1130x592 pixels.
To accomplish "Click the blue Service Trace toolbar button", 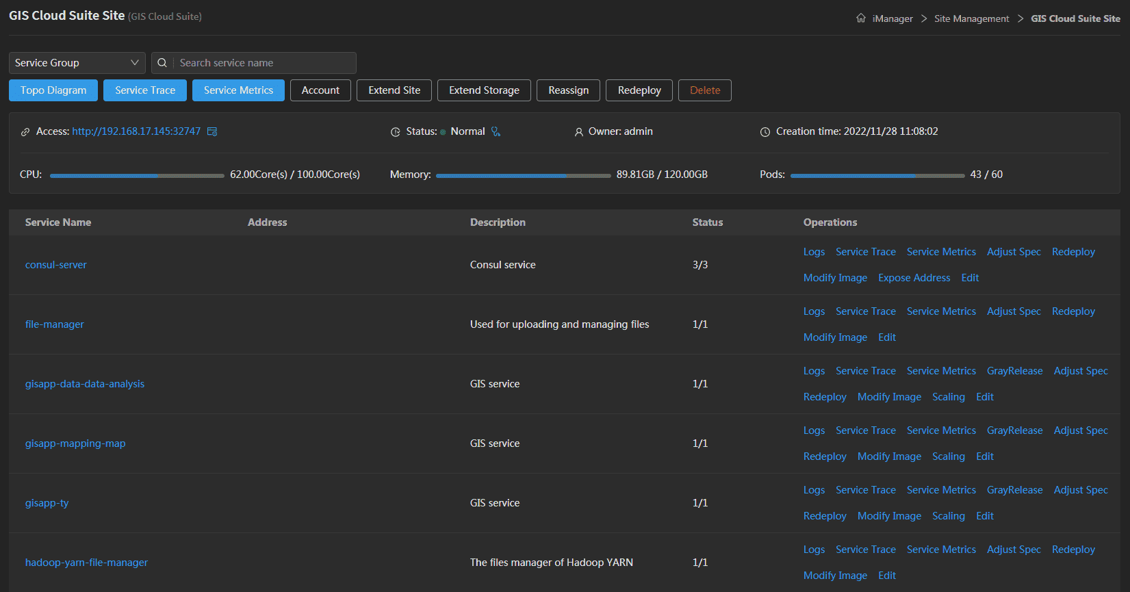I will [x=145, y=90].
